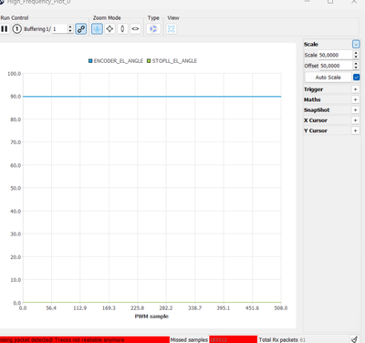Click the PWM sample axis label
This screenshot has width=365, height=343.
click(151, 317)
